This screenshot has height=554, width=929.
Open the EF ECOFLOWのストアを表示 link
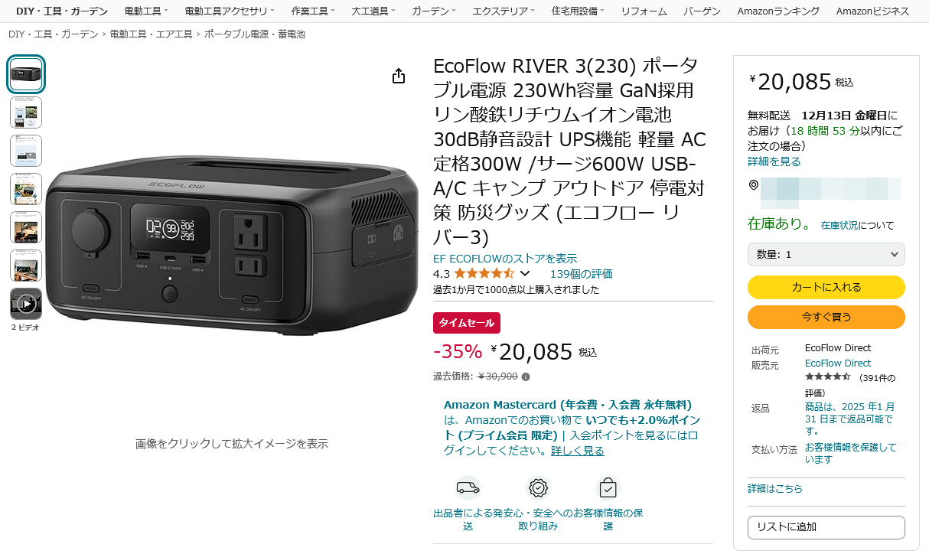(x=505, y=259)
